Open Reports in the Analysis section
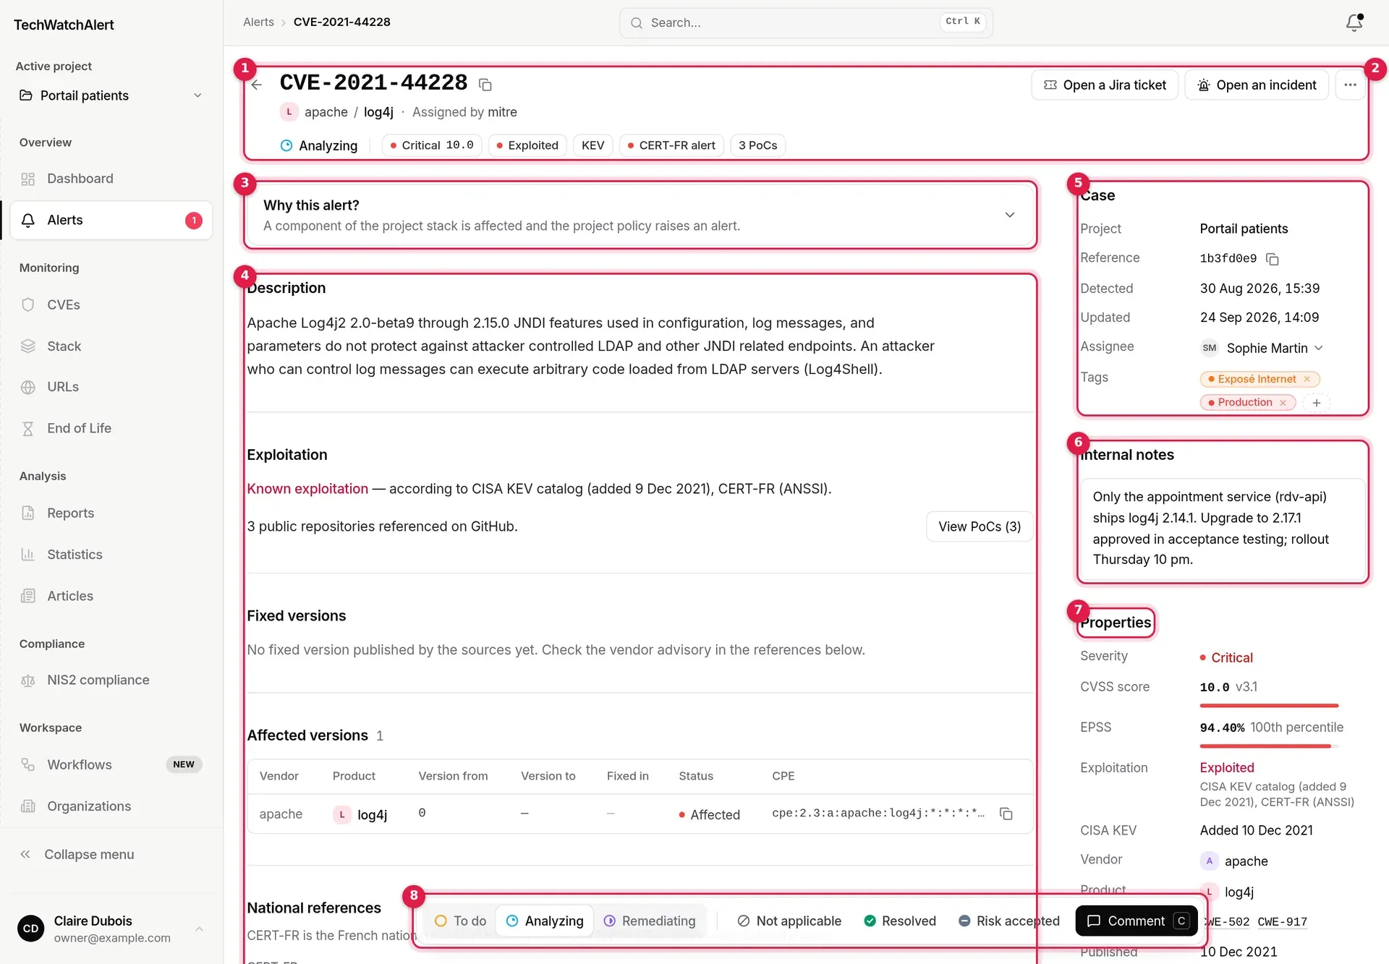Screen dimensions: 1389x964 pyautogui.click(x=111, y=513)
